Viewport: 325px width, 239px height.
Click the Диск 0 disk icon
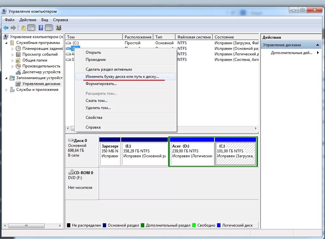[x=71, y=140]
